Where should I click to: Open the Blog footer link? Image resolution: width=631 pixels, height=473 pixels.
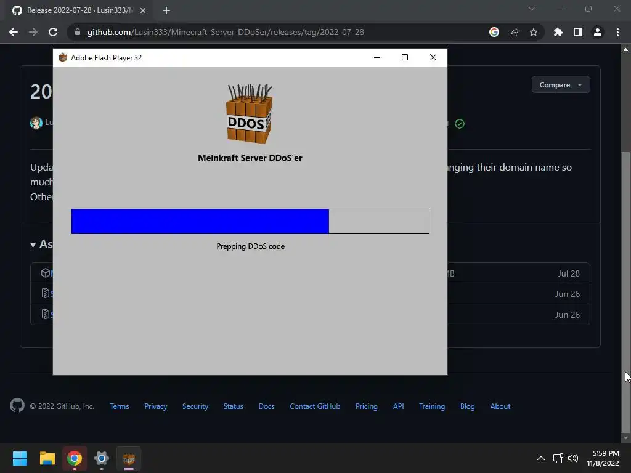tap(468, 406)
